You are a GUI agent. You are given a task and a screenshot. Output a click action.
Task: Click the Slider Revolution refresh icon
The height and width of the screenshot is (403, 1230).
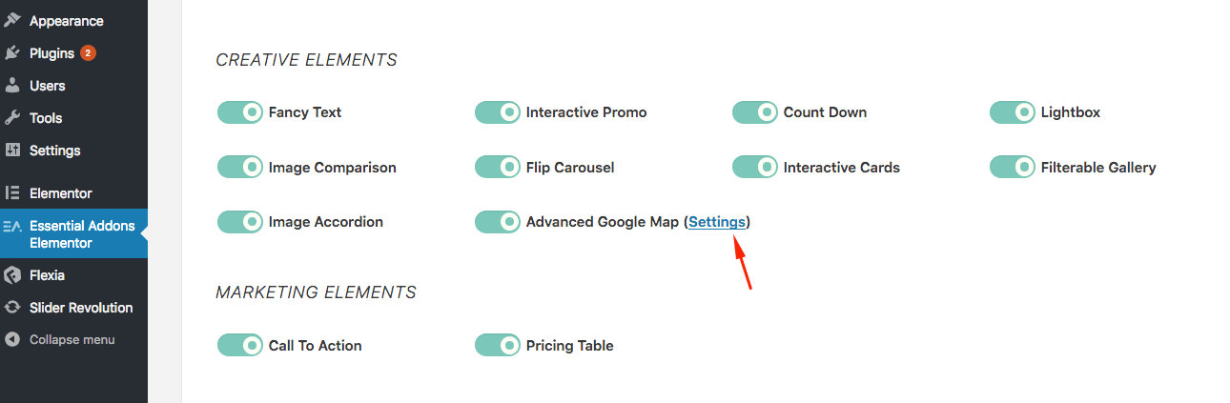(12, 308)
